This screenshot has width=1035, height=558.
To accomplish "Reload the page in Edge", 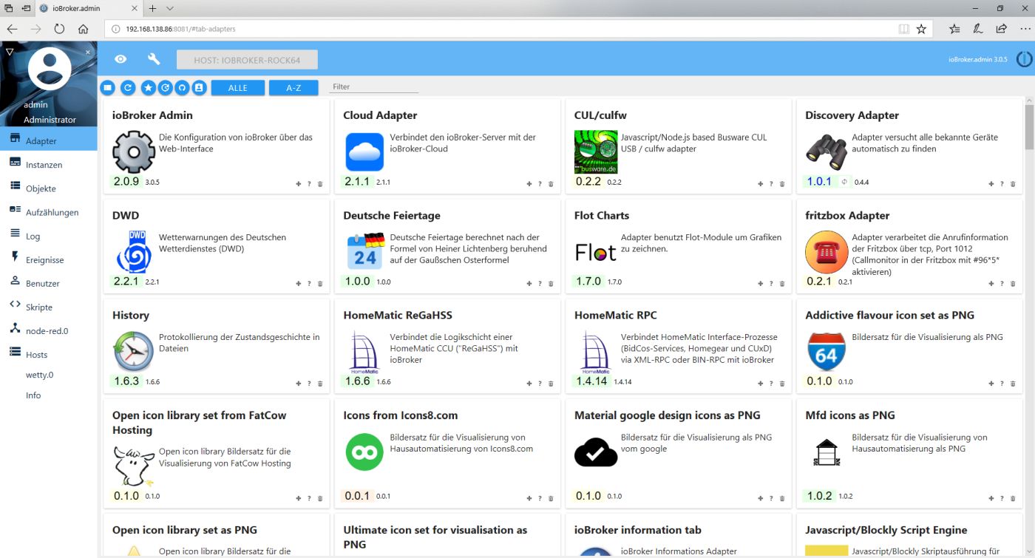I will tap(59, 29).
